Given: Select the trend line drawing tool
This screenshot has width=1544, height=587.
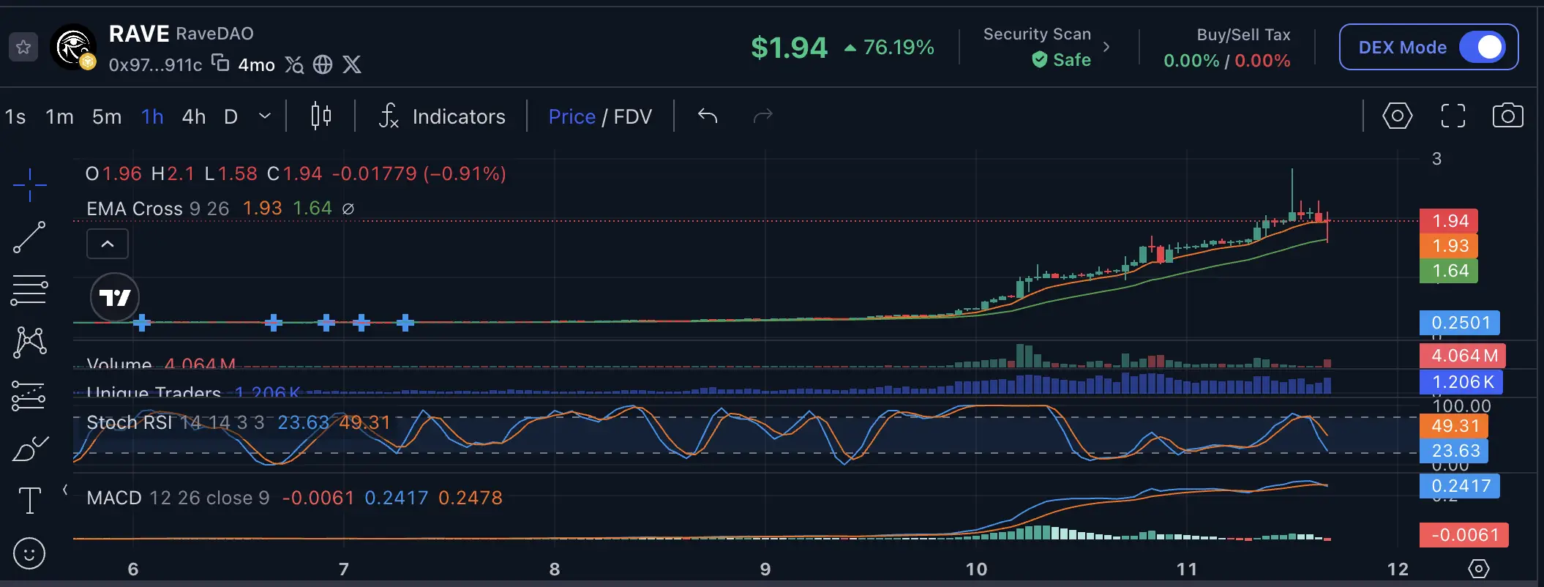Looking at the screenshot, I should pos(29,238).
